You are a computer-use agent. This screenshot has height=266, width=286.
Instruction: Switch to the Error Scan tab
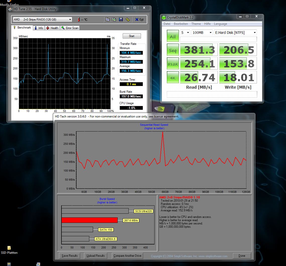[70, 28]
